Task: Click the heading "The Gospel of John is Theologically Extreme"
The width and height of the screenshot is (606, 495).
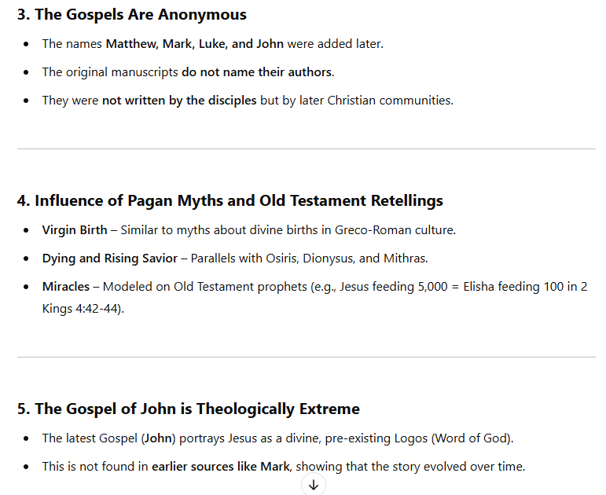Action: [188, 409]
